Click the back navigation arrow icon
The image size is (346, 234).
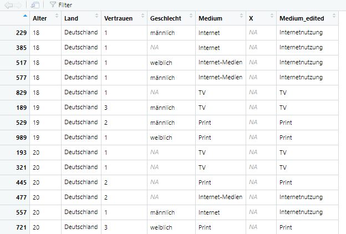pos(8,4)
